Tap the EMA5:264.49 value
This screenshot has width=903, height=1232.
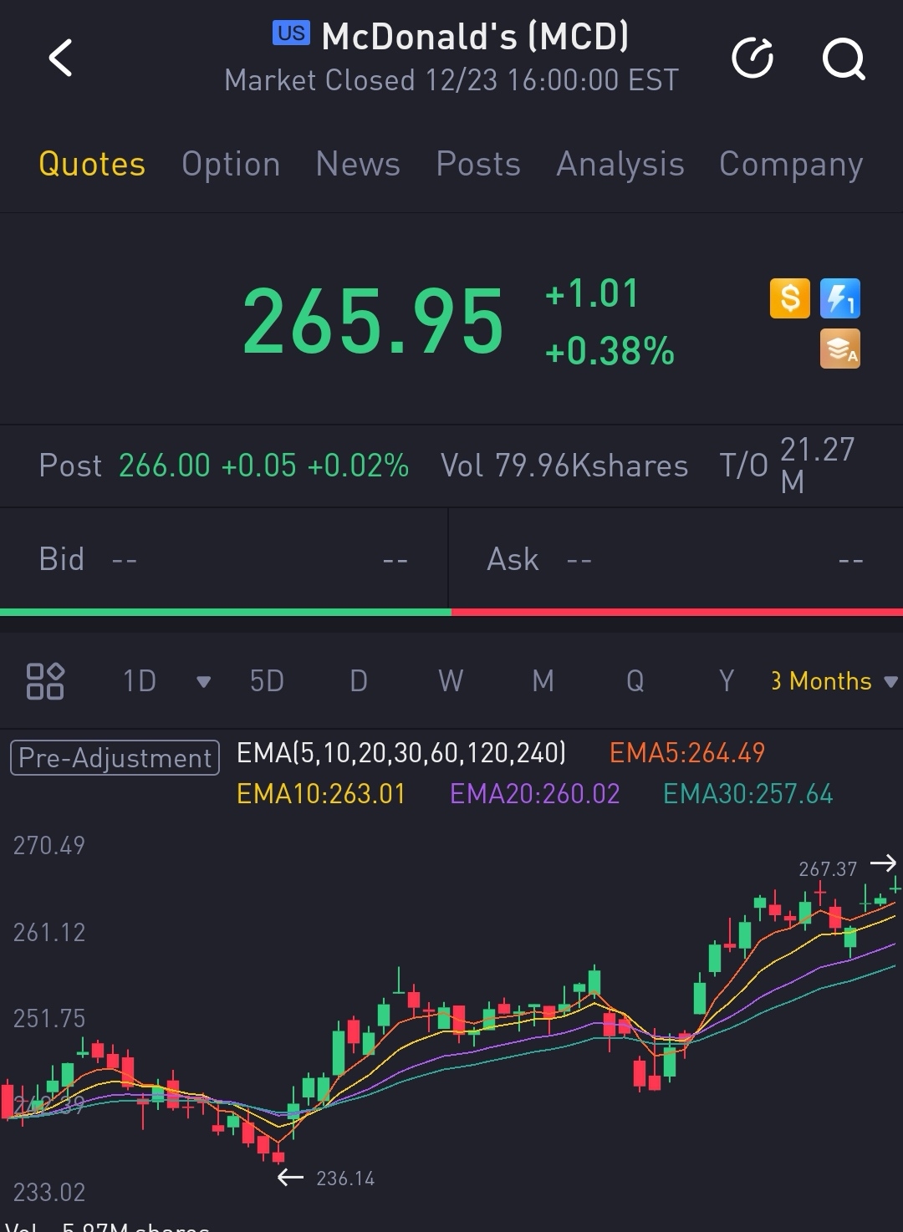[x=686, y=753]
